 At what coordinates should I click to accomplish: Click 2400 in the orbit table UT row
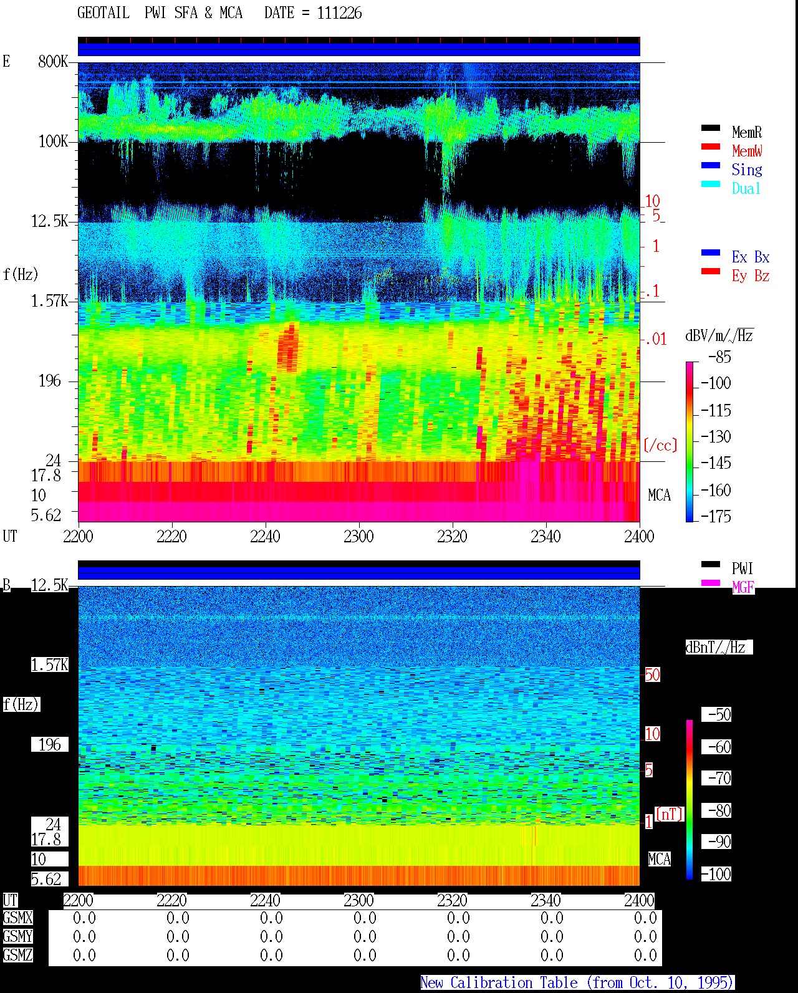click(x=639, y=900)
